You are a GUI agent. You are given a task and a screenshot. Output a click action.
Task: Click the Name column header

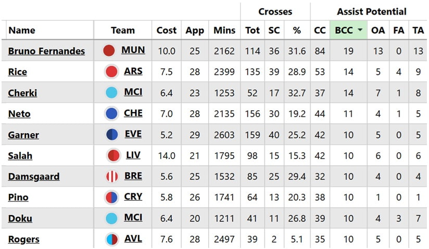(22, 31)
